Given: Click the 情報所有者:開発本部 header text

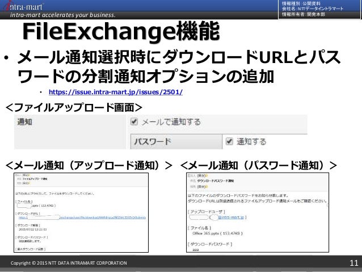Looking at the screenshot, I should coord(304,14).
